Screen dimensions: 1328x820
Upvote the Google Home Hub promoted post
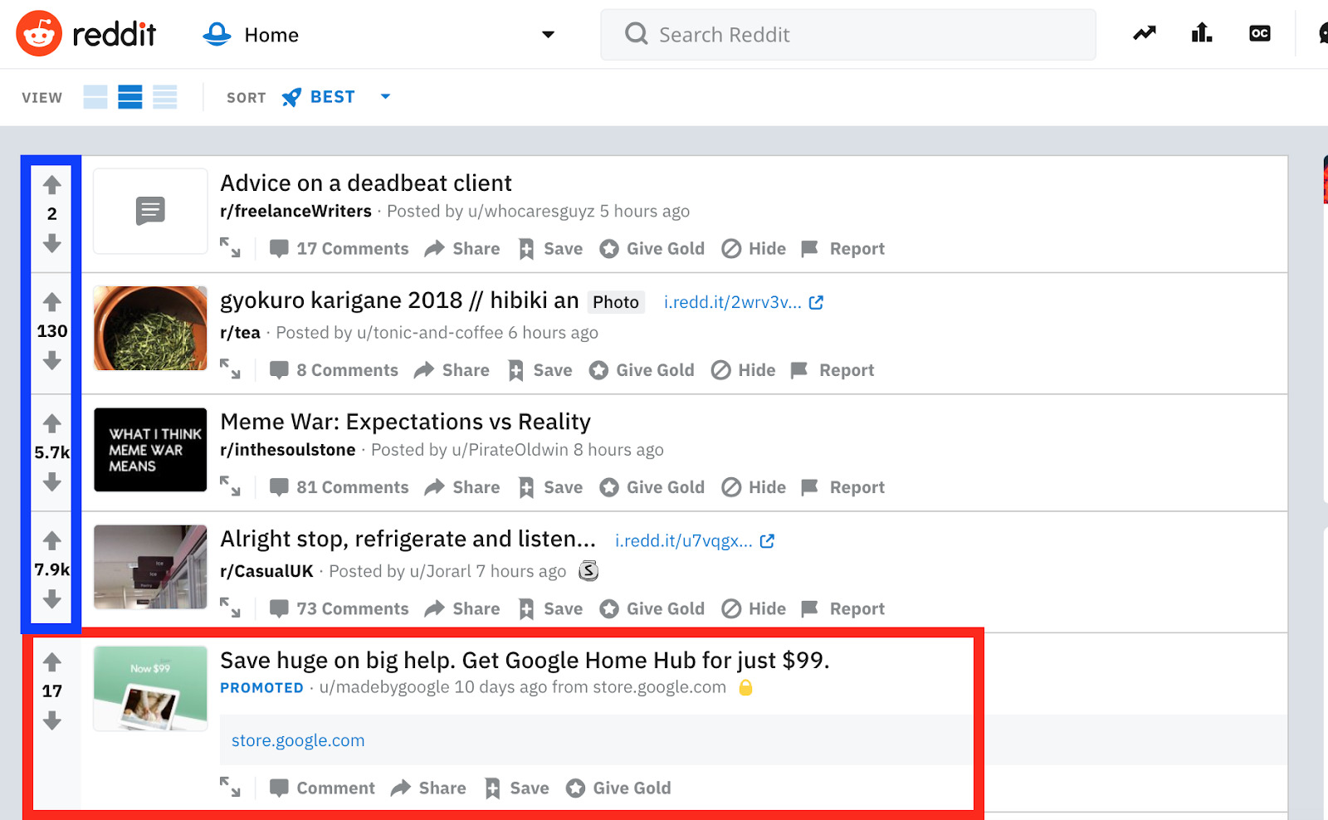[52, 661]
